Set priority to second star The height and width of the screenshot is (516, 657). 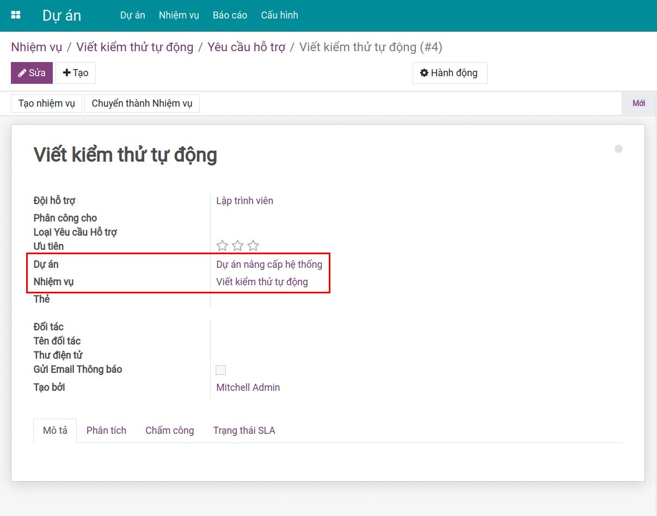pyautogui.click(x=238, y=245)
